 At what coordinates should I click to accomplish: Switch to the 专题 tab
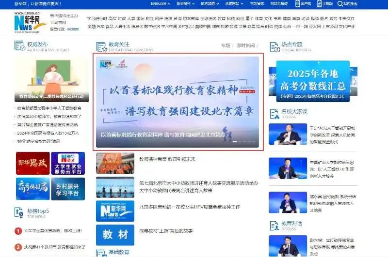[226, 45]
